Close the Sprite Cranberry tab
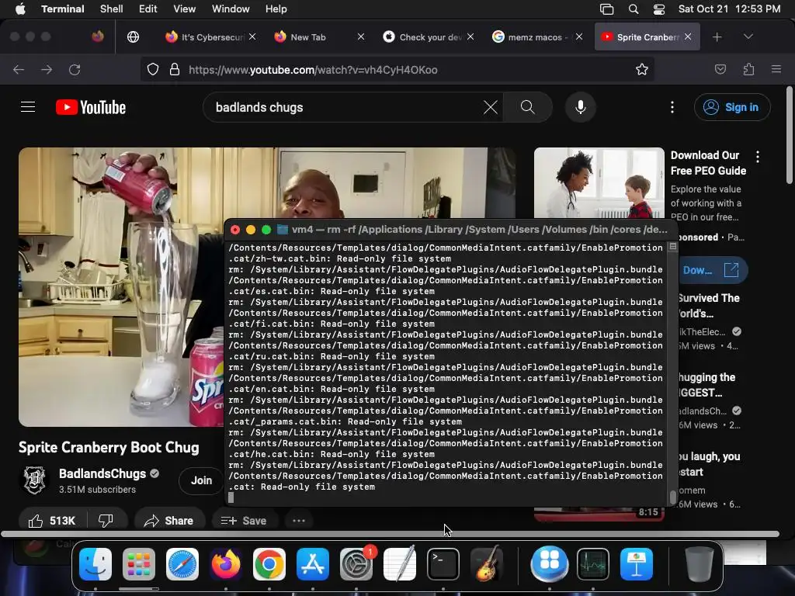 [x=688, y=36]
